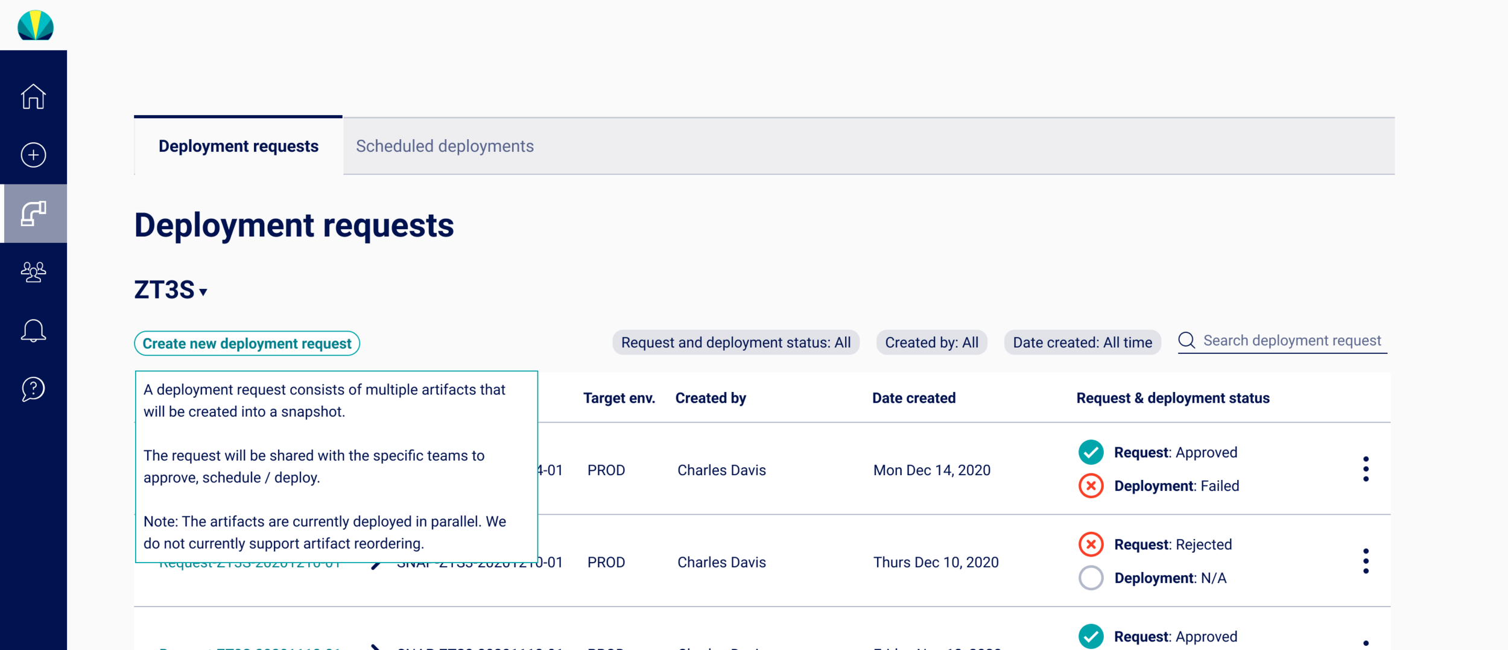Image resolution: width=1508 pixels, height=650 pixels.
Task: Click PROD in the Dec 14 row
Action: (x=606, y=470)
